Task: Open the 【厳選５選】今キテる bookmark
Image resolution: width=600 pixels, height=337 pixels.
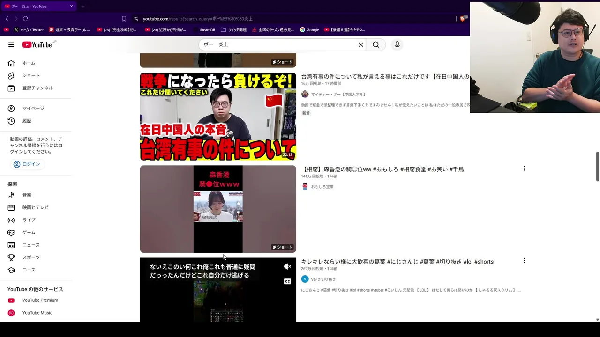Action: [x=344, y=30]
